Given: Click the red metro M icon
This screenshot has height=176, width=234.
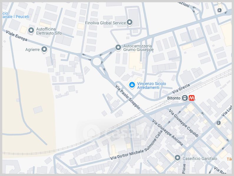Looking at the screenshot, I should (192, 98).
